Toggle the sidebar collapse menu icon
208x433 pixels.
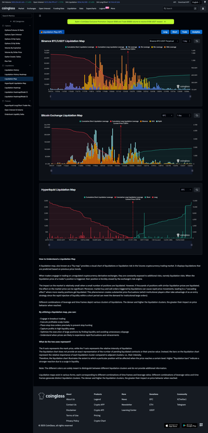(40, 16)
